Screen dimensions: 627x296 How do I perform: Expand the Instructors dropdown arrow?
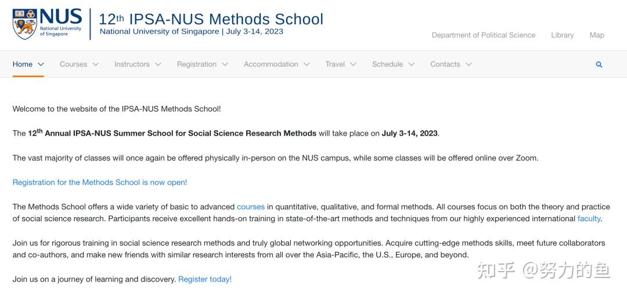[x=158, y=64]
